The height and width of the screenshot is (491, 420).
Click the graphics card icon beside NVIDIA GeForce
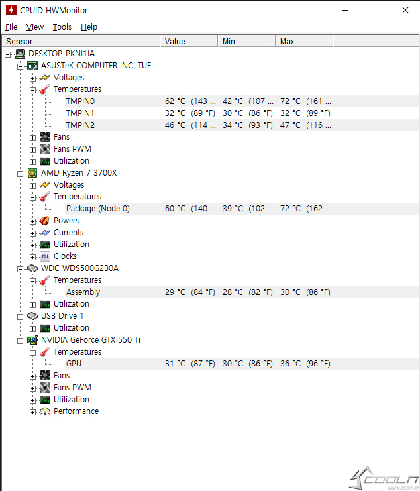point(32,340)
